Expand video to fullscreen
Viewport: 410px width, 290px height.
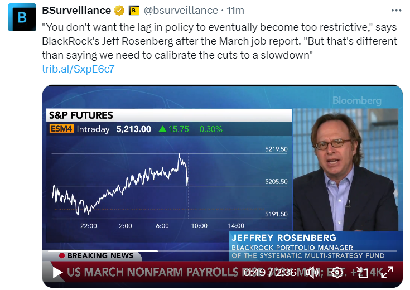(x=387, y=273)
